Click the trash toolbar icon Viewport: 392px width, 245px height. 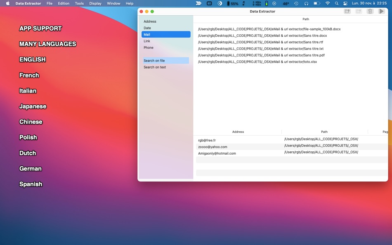click(x=370, y=11)
